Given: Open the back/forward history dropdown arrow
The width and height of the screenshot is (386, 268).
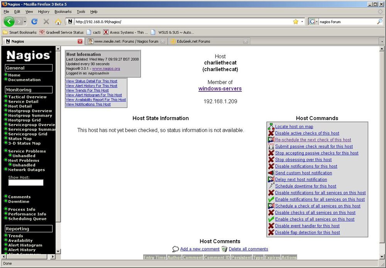Looking at the screenshot, I should click(x=25, y=22).
